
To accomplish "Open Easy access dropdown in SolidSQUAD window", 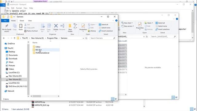I will (128, 26).
